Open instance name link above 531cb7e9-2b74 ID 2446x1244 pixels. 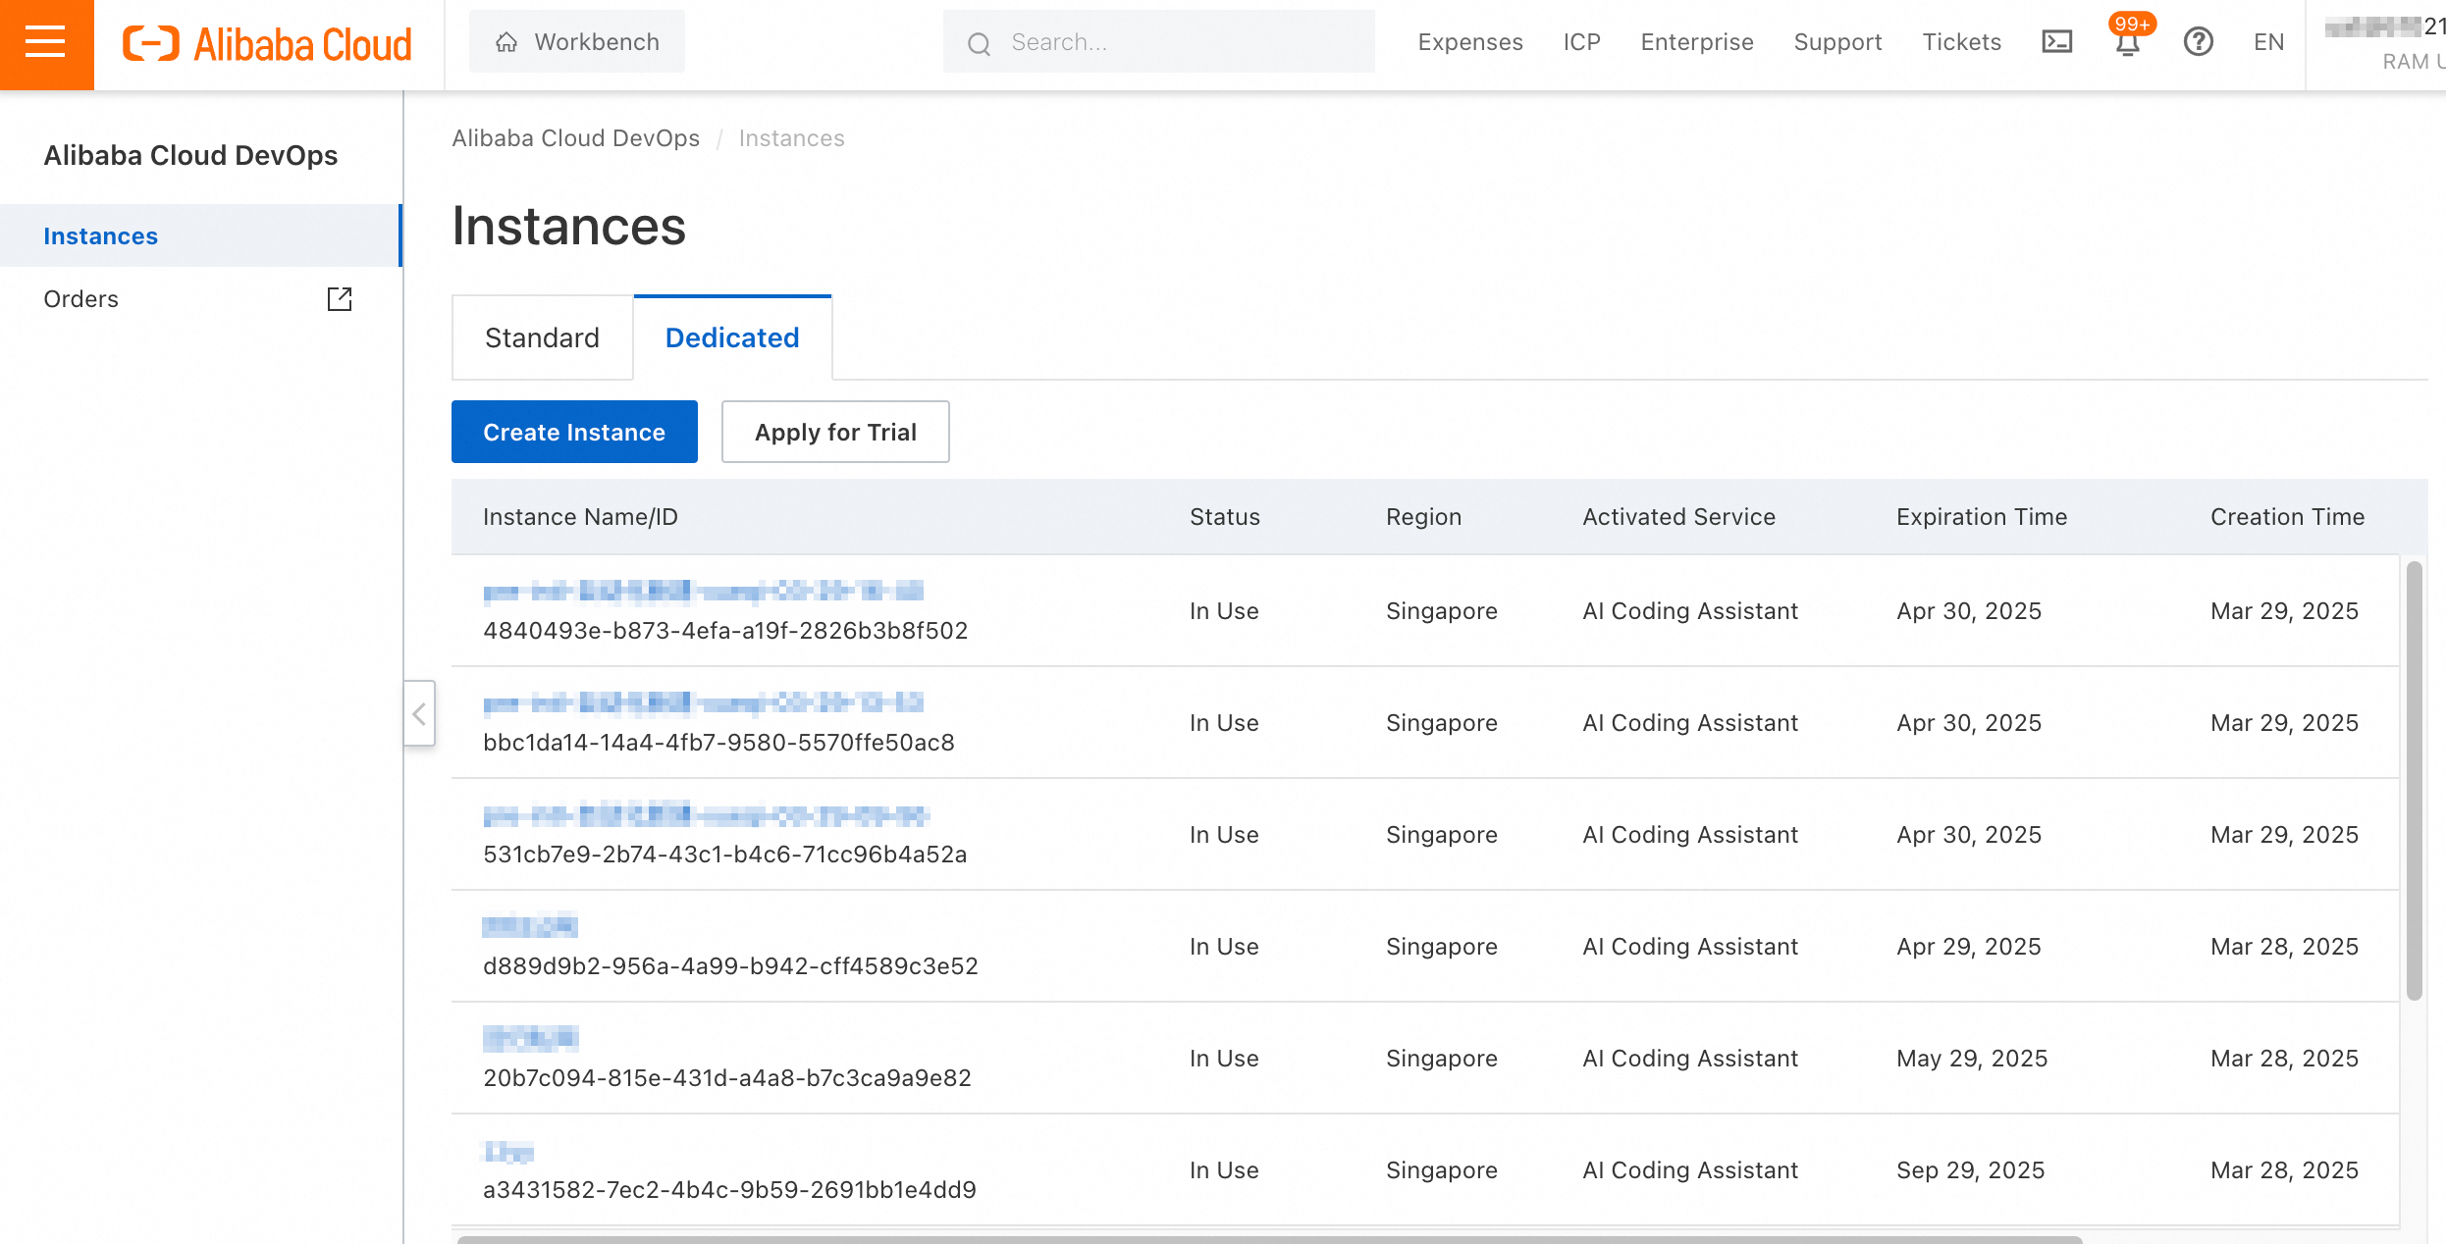(706, 814)
